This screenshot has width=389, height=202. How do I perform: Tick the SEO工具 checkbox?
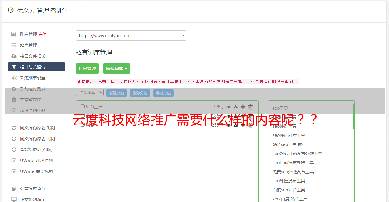pyautogui.click(x=82, y=107)
